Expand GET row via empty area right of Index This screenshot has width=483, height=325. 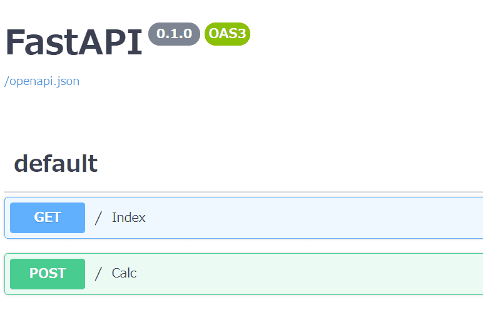tap(313, 217)
